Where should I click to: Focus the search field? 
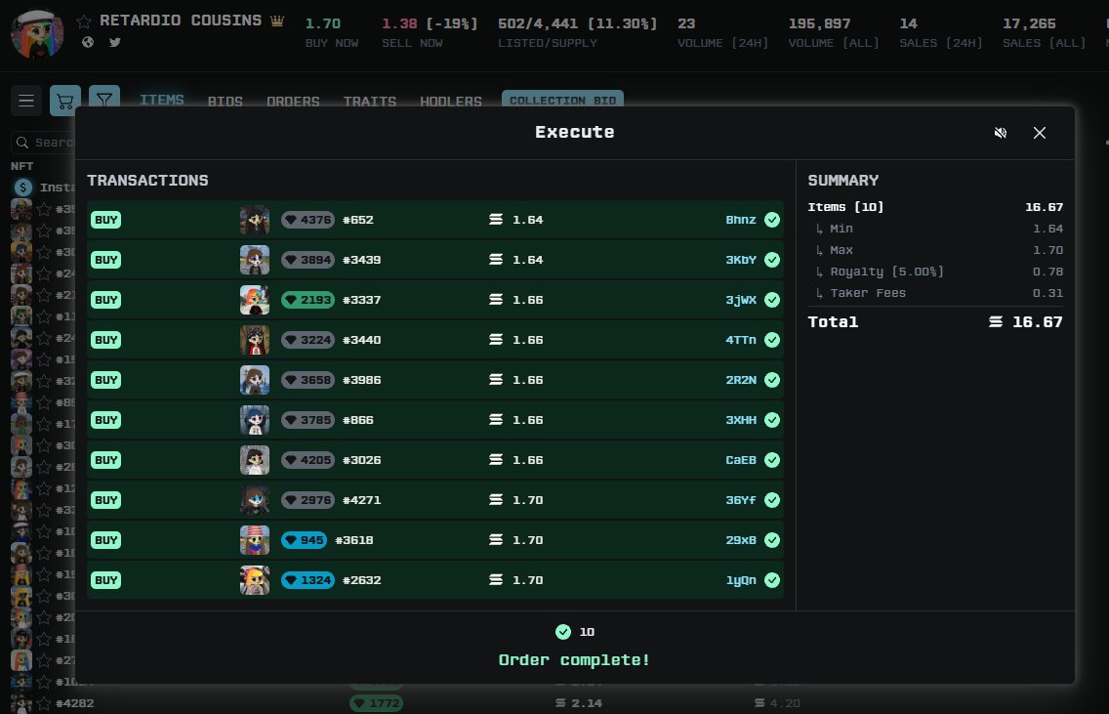pos(44,143)
